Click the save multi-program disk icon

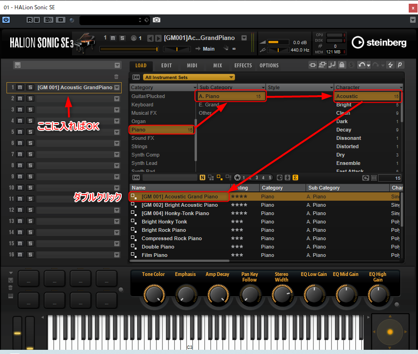point(18,66)
